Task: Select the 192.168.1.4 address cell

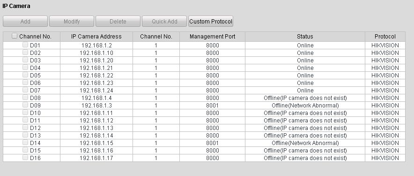Action: pyautogui.click(x=96, y=98)
